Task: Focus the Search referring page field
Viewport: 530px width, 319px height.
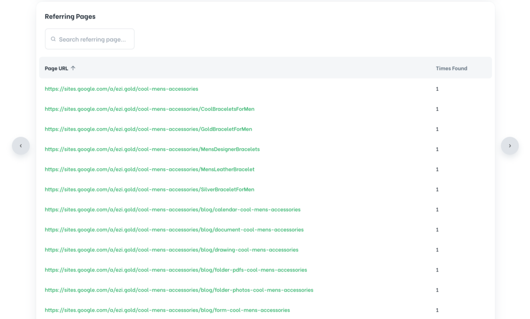Action: click(x=90, y=39)
